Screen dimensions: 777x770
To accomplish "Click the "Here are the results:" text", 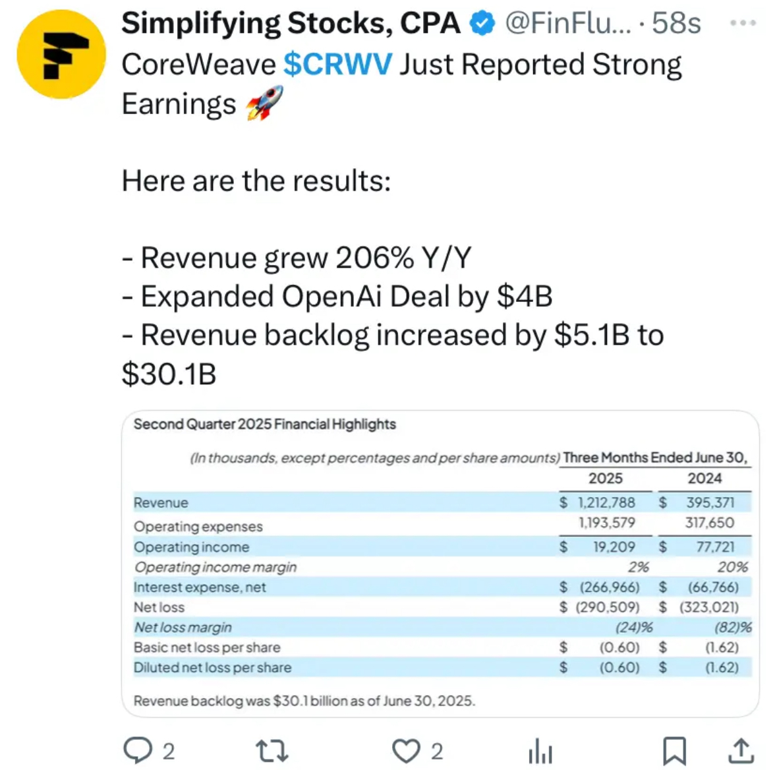I will click(x=256, y=181).
